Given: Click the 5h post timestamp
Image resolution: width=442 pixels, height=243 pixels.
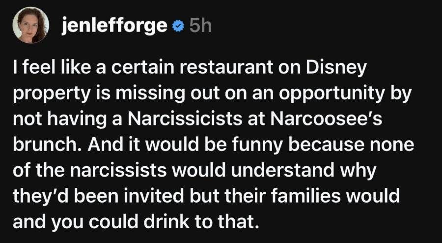Looking at the screenshot, I should 200,27.
